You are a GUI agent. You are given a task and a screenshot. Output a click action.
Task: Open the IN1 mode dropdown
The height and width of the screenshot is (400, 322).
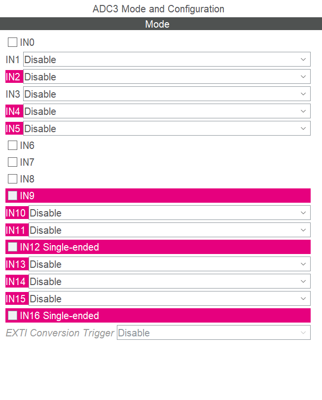(167, 60)
